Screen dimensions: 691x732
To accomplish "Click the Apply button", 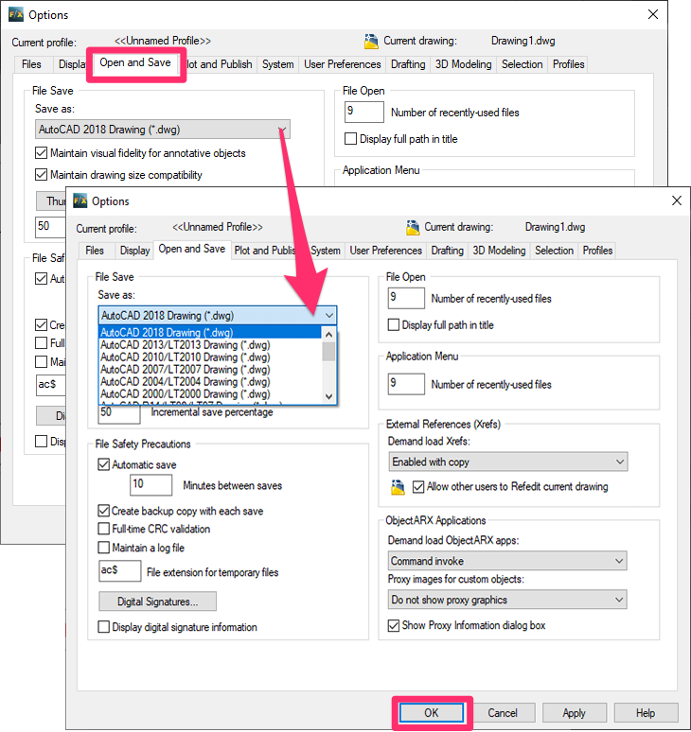I will 575,713.
